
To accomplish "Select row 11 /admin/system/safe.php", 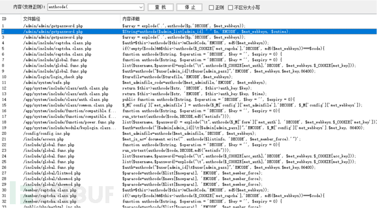I will click(x=46, y=82).
